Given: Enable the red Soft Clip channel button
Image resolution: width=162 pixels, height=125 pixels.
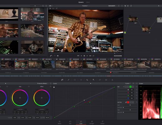Looking at the screenshot, I should [128, 102].
